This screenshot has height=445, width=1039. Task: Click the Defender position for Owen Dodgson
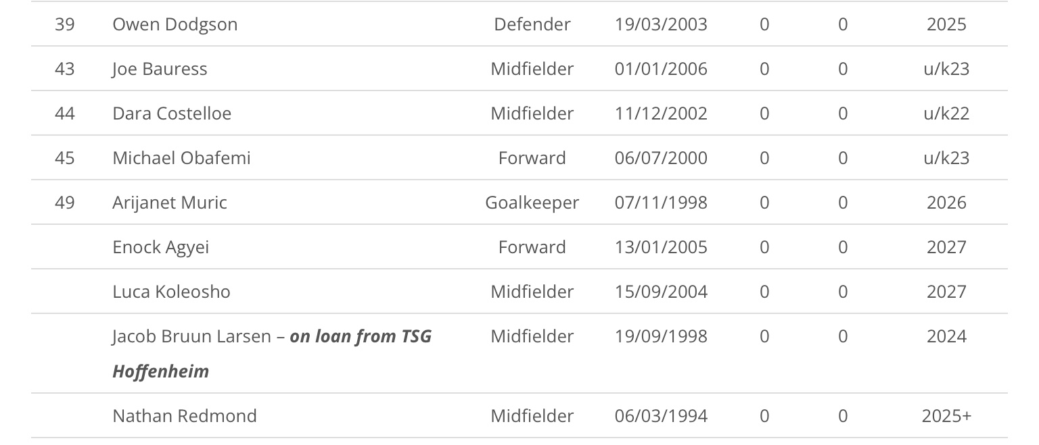pyautogui.click(x=532, y=24)
